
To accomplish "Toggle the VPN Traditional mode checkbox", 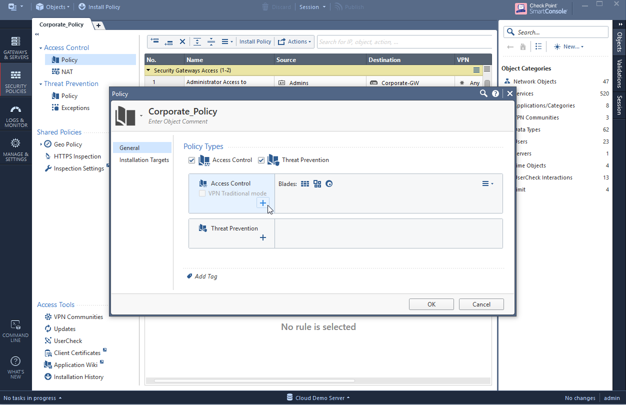I will tap(202, 193).
